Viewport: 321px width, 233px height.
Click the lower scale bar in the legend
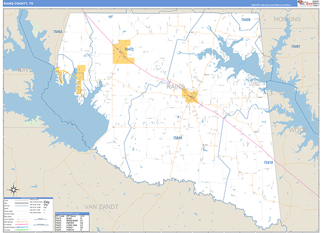tap(41, 225)
